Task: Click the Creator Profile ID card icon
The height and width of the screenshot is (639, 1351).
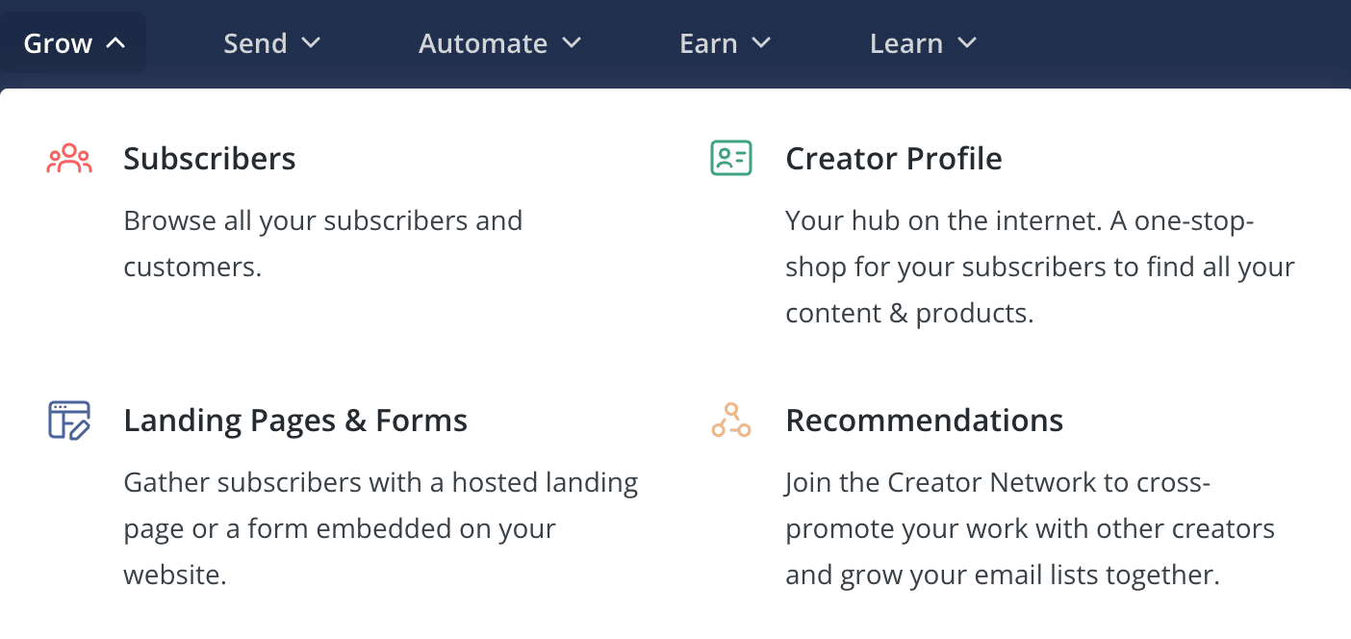Action: tap(731, 158)
